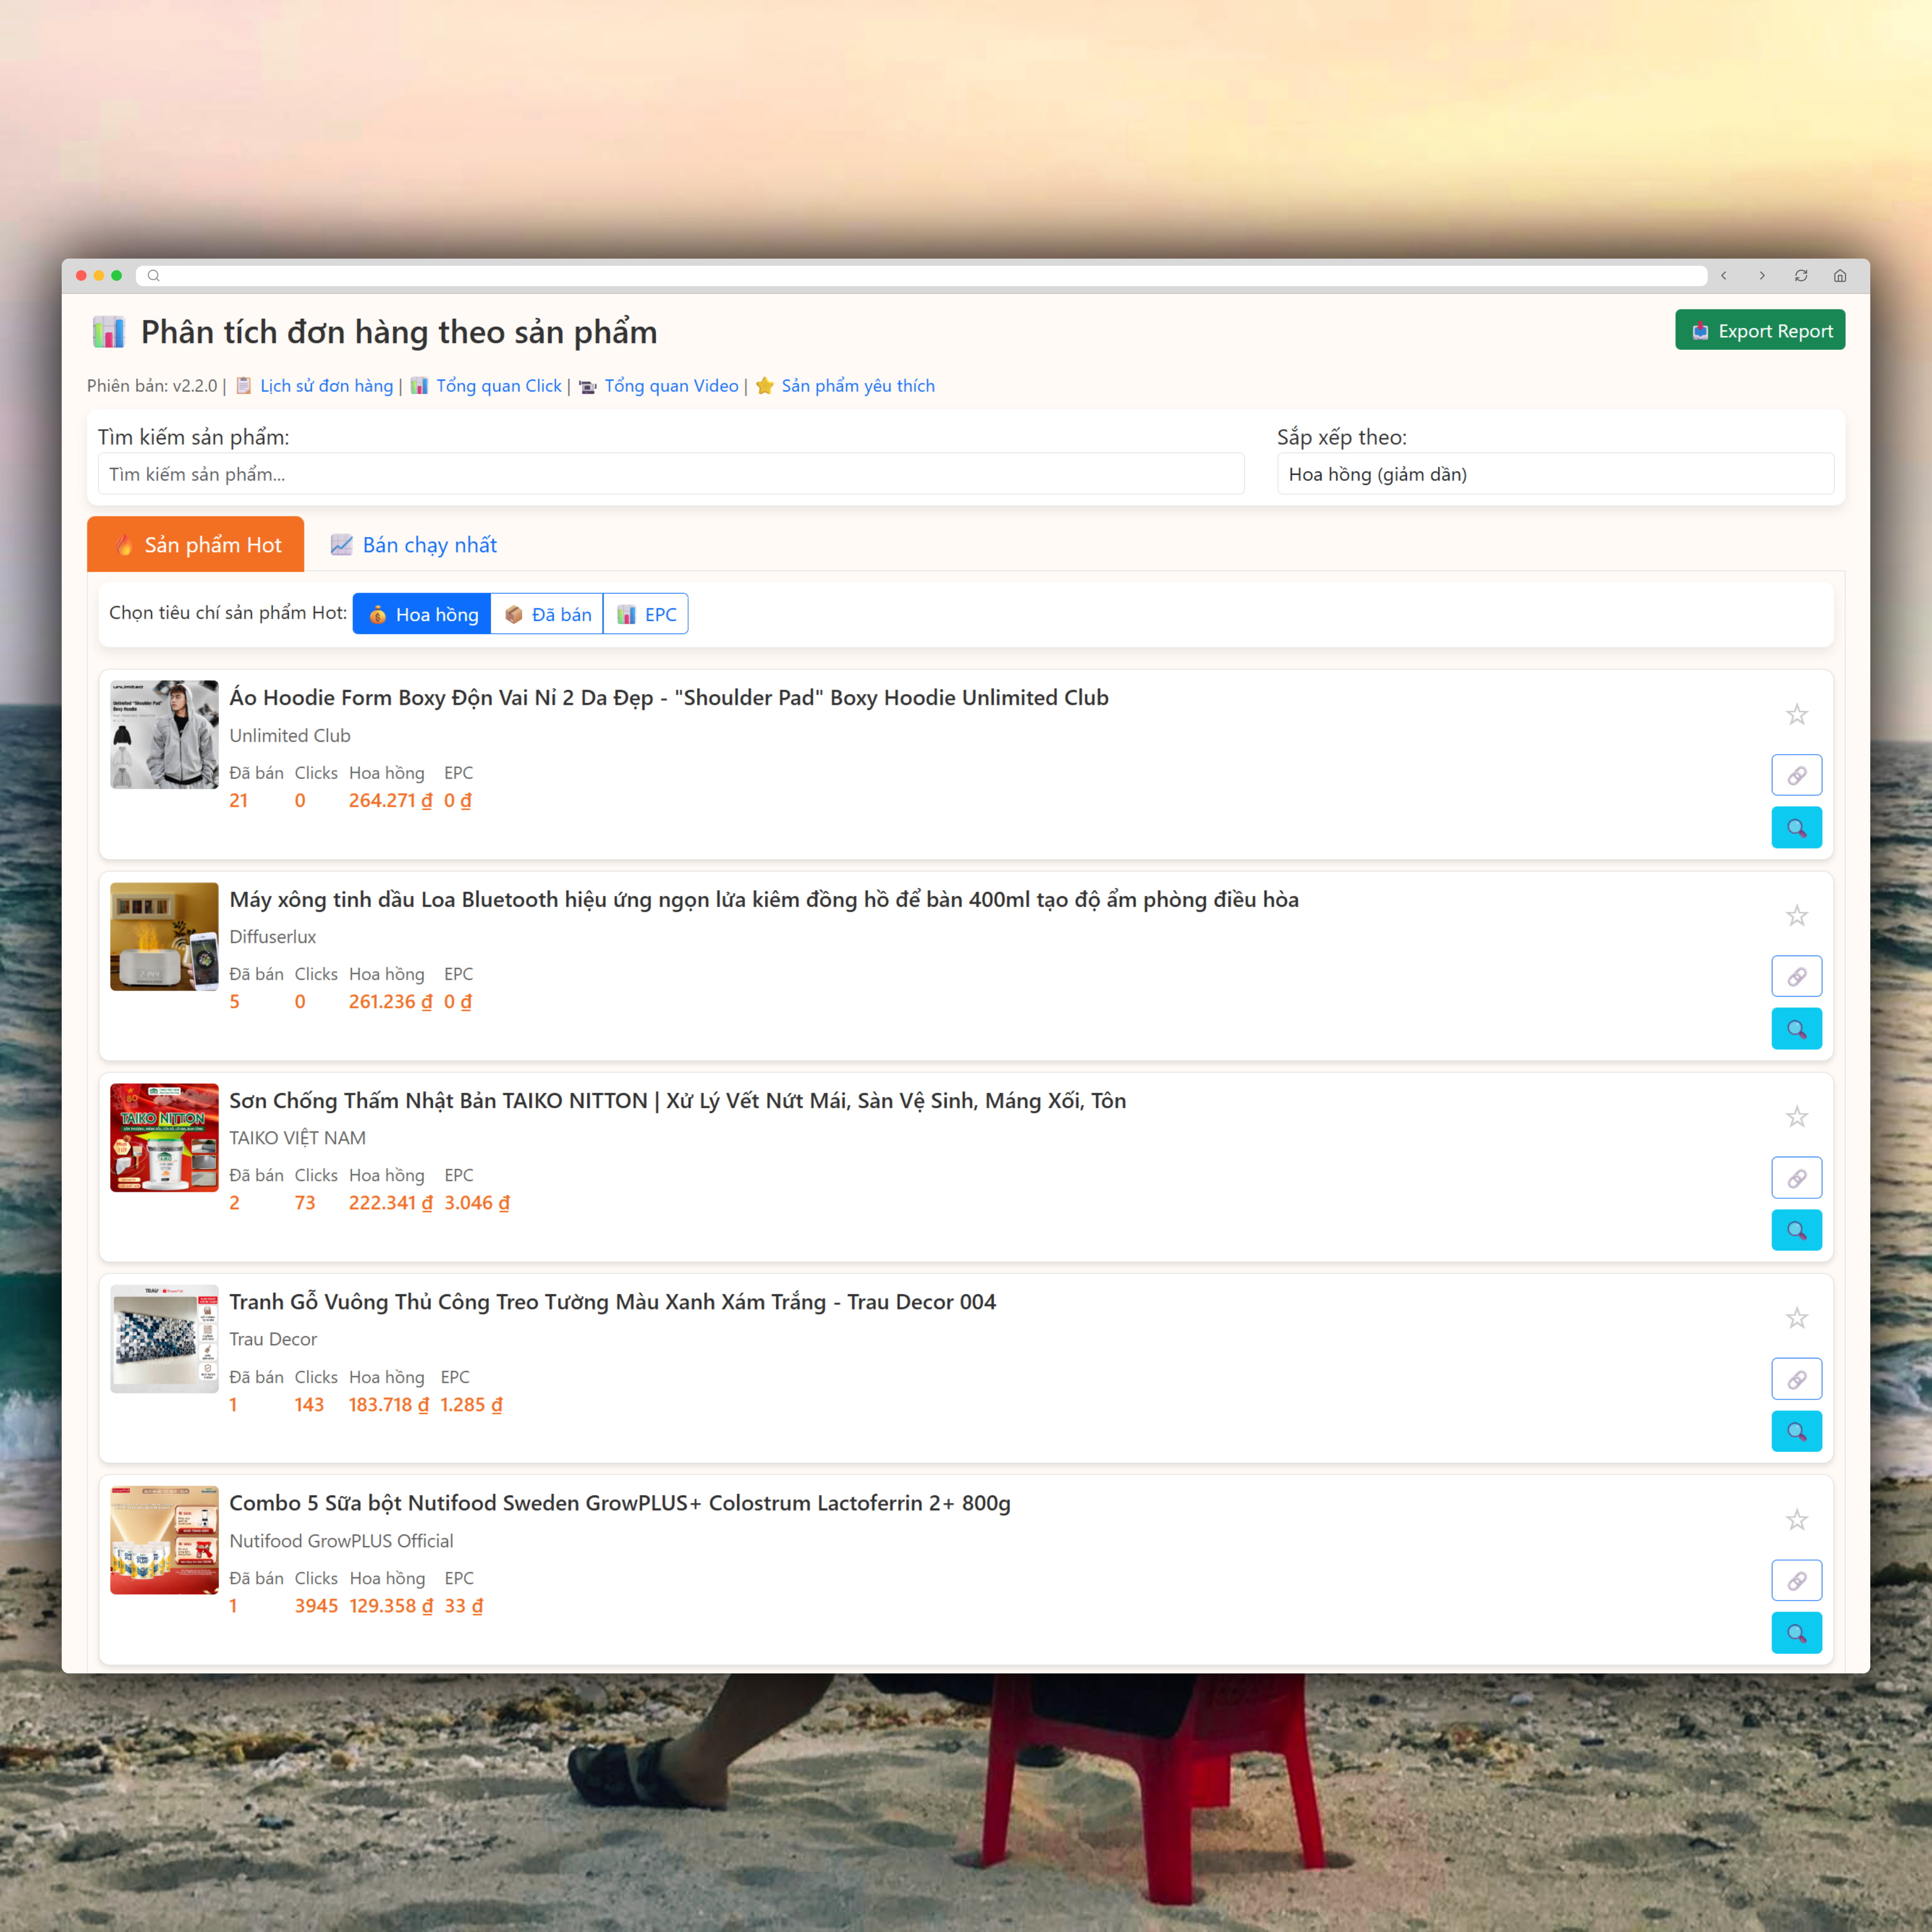Screen dimensions: 1932x1932
Task: Toggle favorite star for Diffuserlux diffuser
Action: pyautogui.click(x=1796, y=916)
